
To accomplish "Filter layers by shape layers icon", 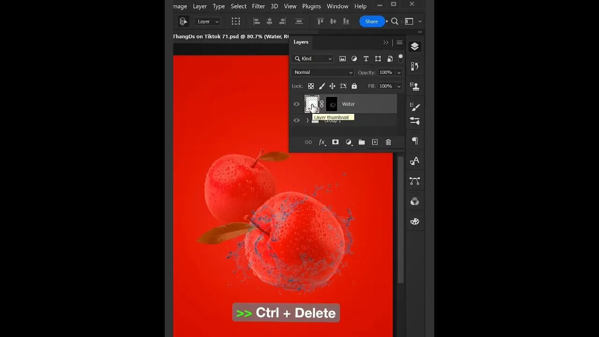I will coord(378,59).
